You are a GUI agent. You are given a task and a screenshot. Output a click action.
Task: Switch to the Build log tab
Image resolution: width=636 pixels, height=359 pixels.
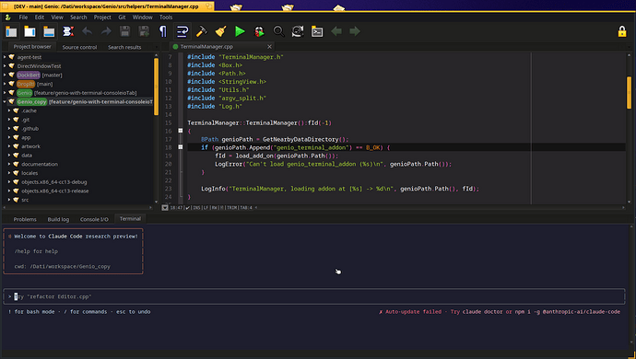point(58,219)
